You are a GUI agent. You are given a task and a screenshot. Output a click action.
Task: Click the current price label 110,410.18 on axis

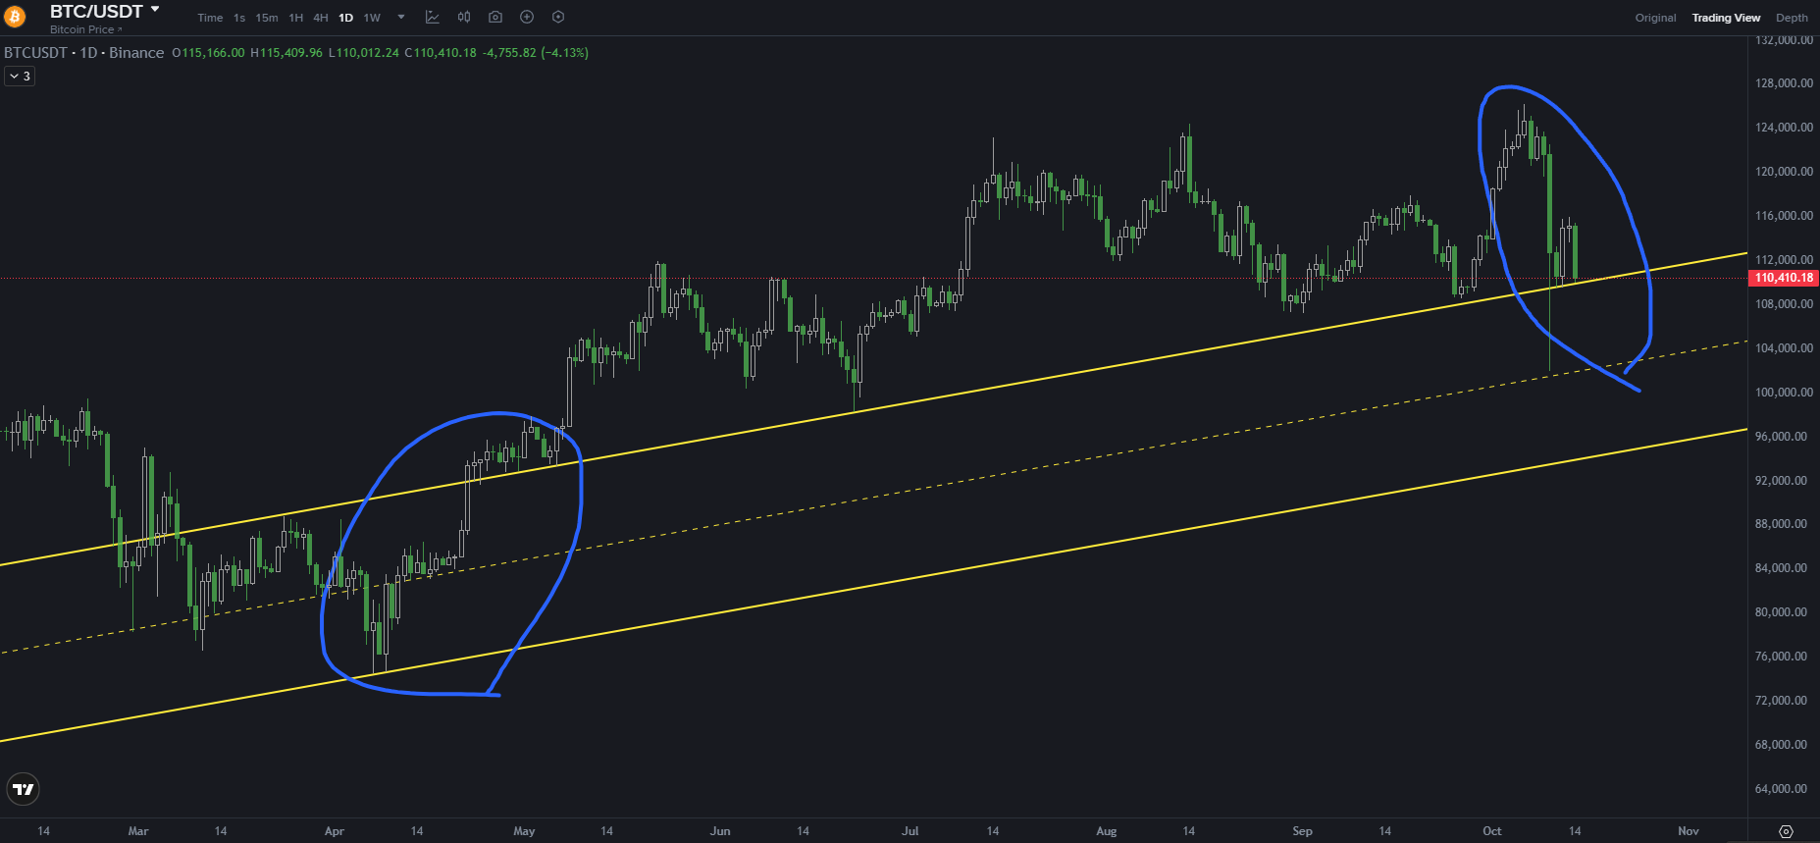[x=1784, y=278]
